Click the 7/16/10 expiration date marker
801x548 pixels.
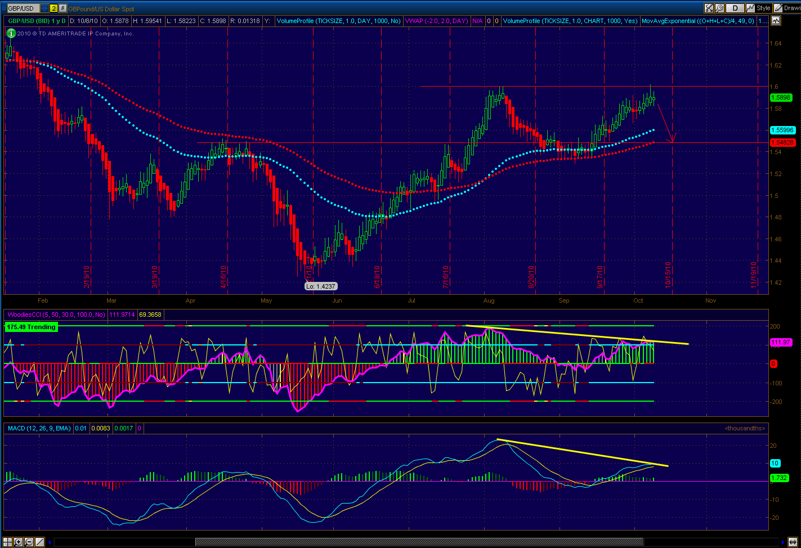[x=445, y=277]
